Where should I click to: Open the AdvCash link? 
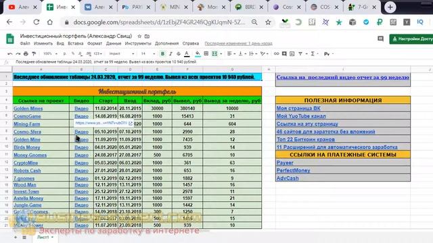tap(288, 178)
